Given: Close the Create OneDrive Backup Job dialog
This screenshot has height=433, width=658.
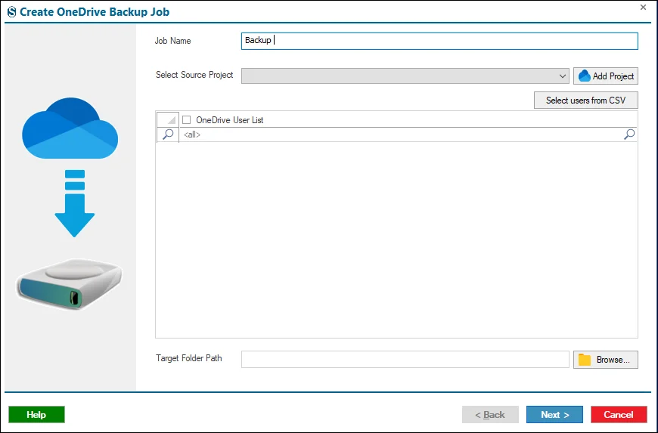Looking at the screenshot, I should coord(643,7).
